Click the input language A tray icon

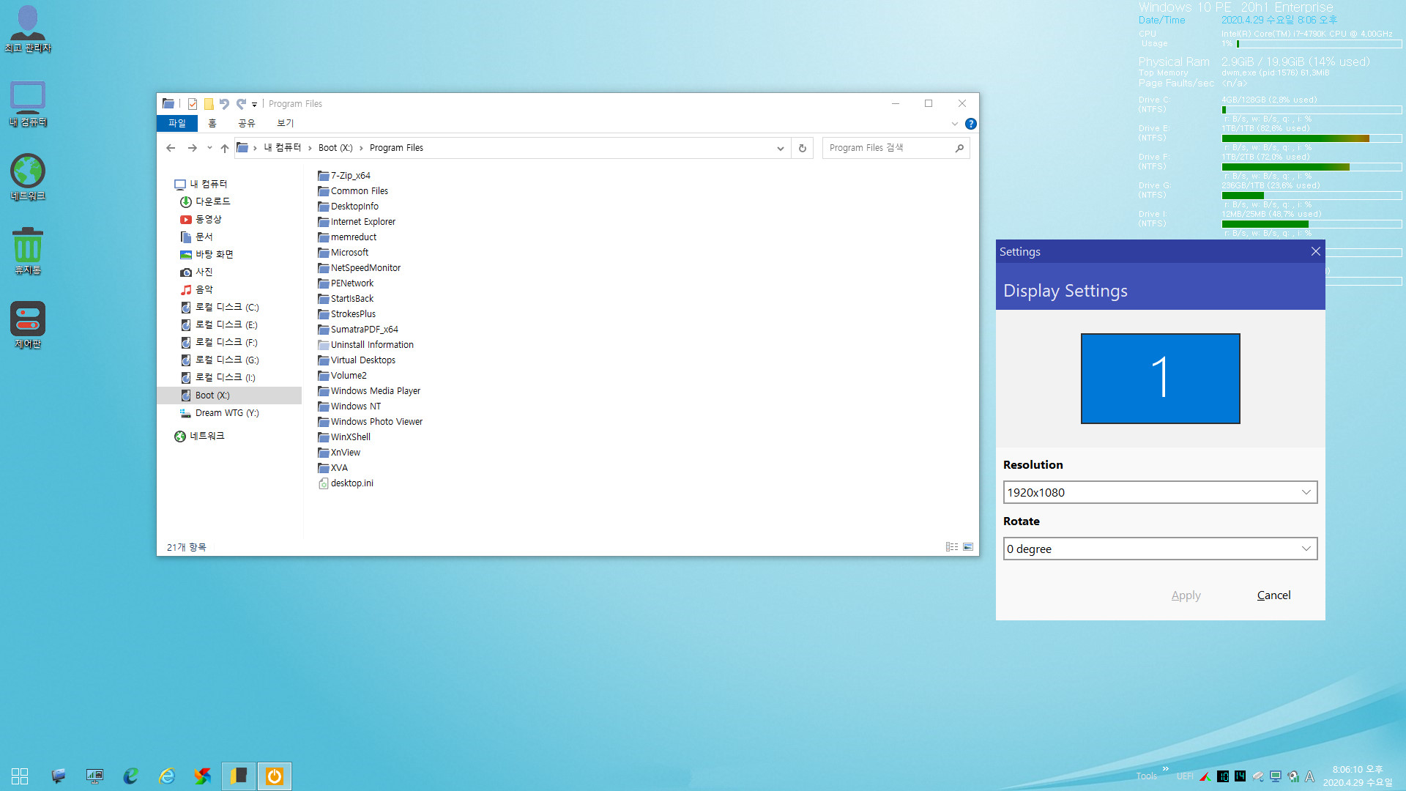point(1310,776)
